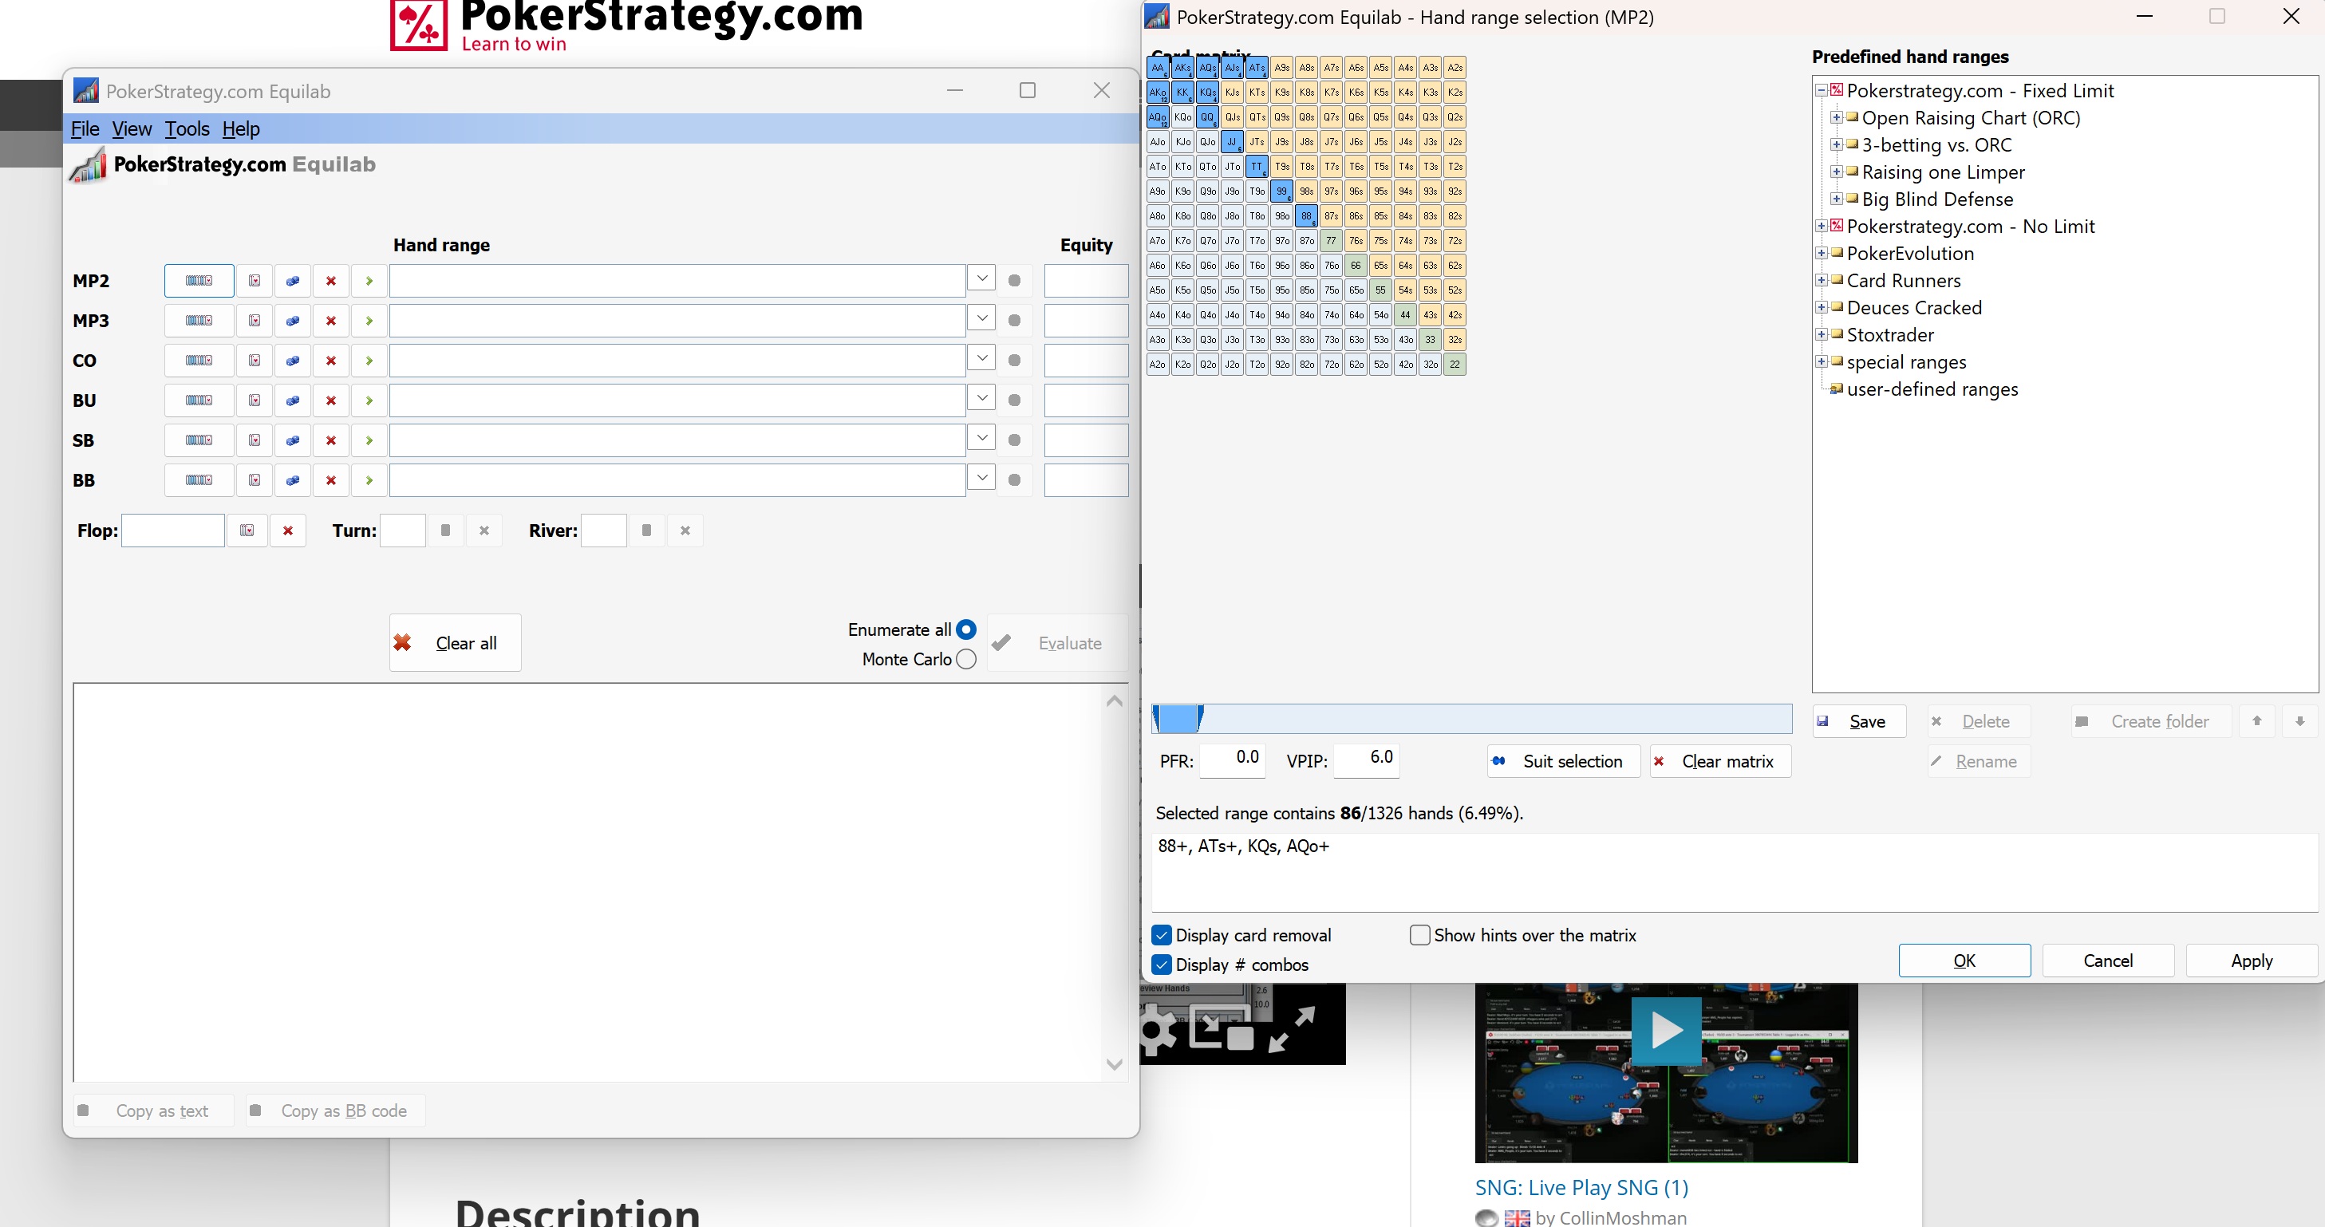Uncheck Display card removal checkbox
The image size is (2325, 1227).
(x=1162, y=936)
